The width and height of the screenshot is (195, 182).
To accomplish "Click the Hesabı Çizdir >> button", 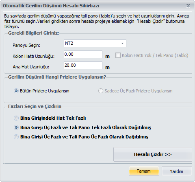I will (x=153, y=154).
